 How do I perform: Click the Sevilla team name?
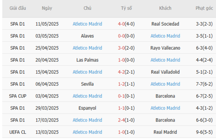click(87, 84)
